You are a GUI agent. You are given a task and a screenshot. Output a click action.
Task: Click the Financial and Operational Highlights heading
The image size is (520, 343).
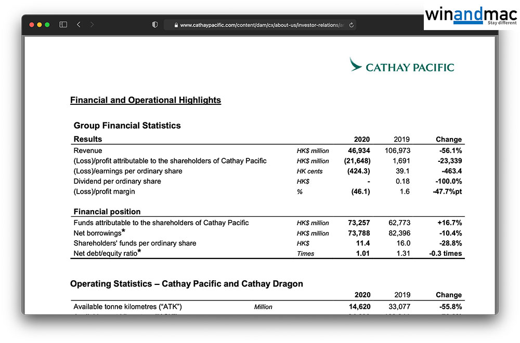coord(146,100)
